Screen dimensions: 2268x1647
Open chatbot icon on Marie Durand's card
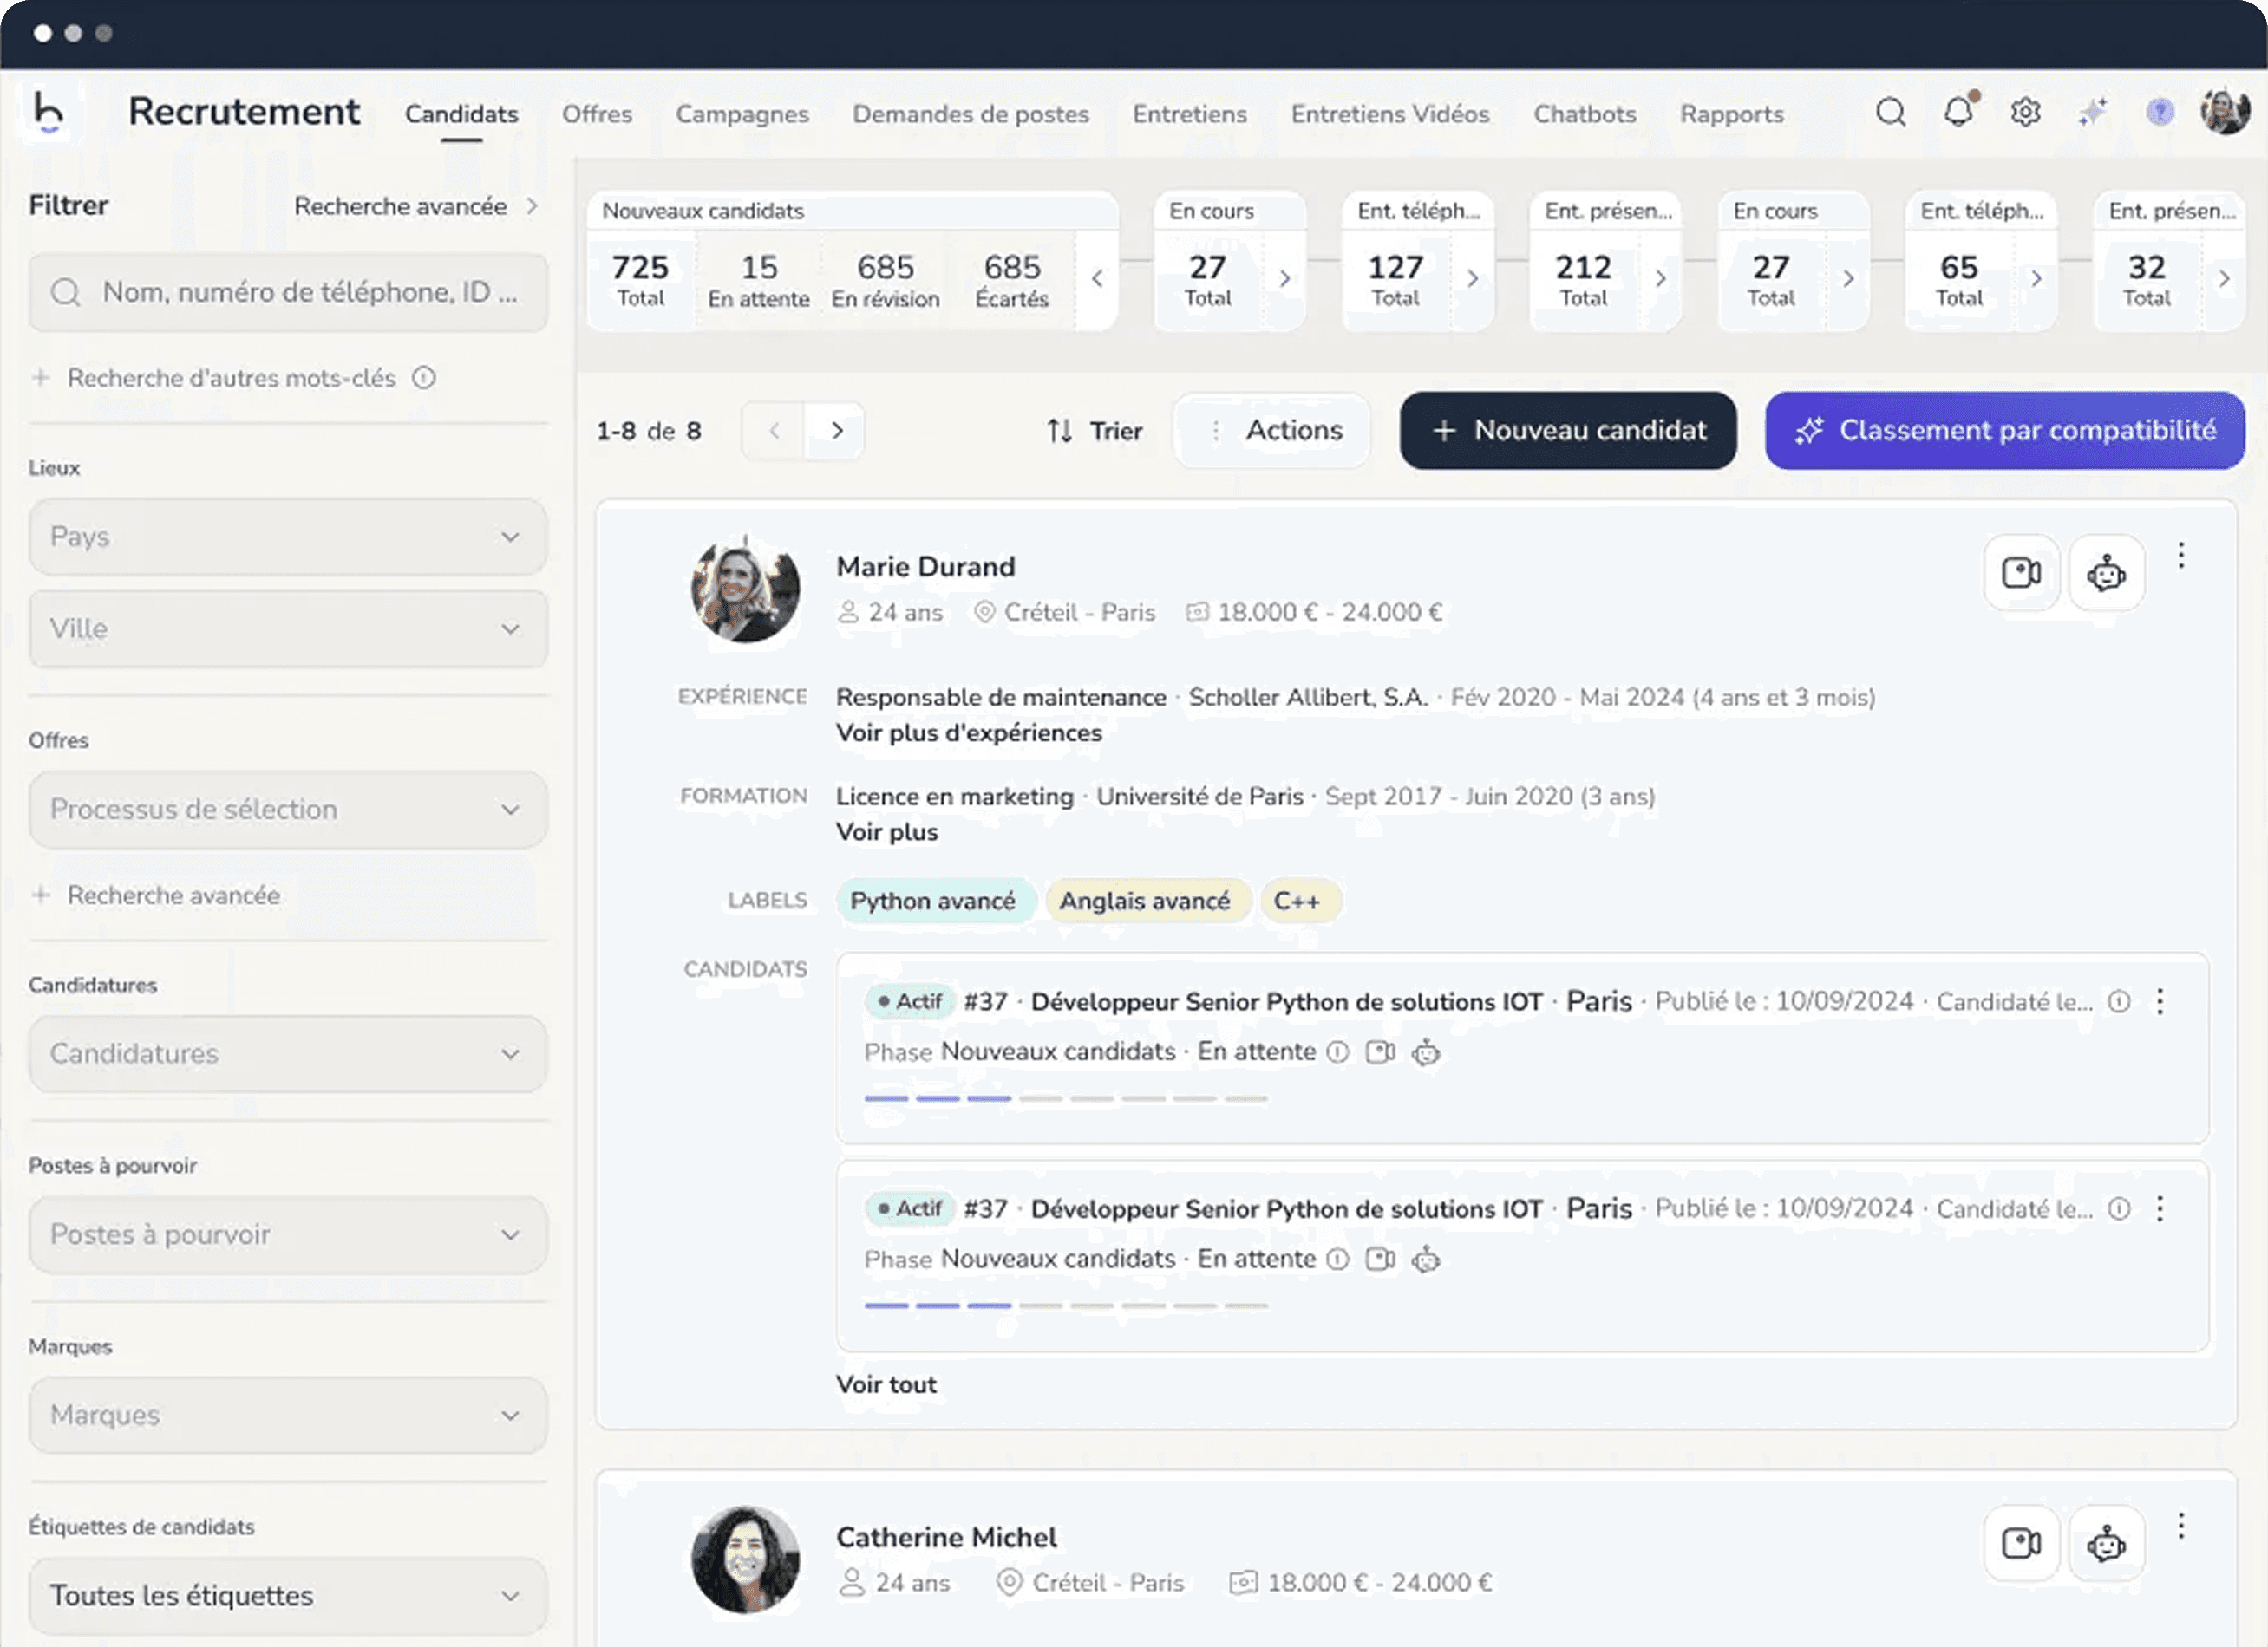[x=2105, y=573]
